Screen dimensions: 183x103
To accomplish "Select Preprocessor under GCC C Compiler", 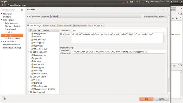I will 40,55.
